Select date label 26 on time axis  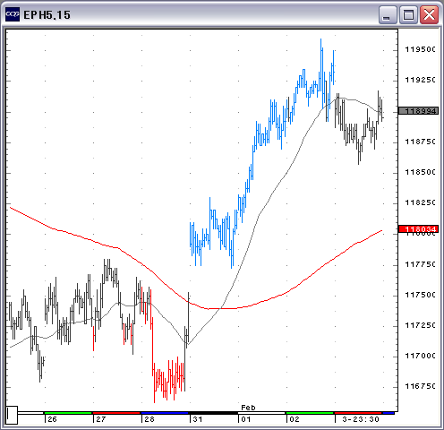52,419
